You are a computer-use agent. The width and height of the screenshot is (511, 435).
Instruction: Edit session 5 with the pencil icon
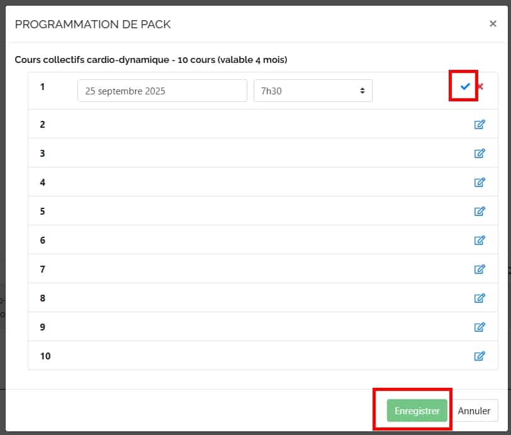[x=480, y=212]
